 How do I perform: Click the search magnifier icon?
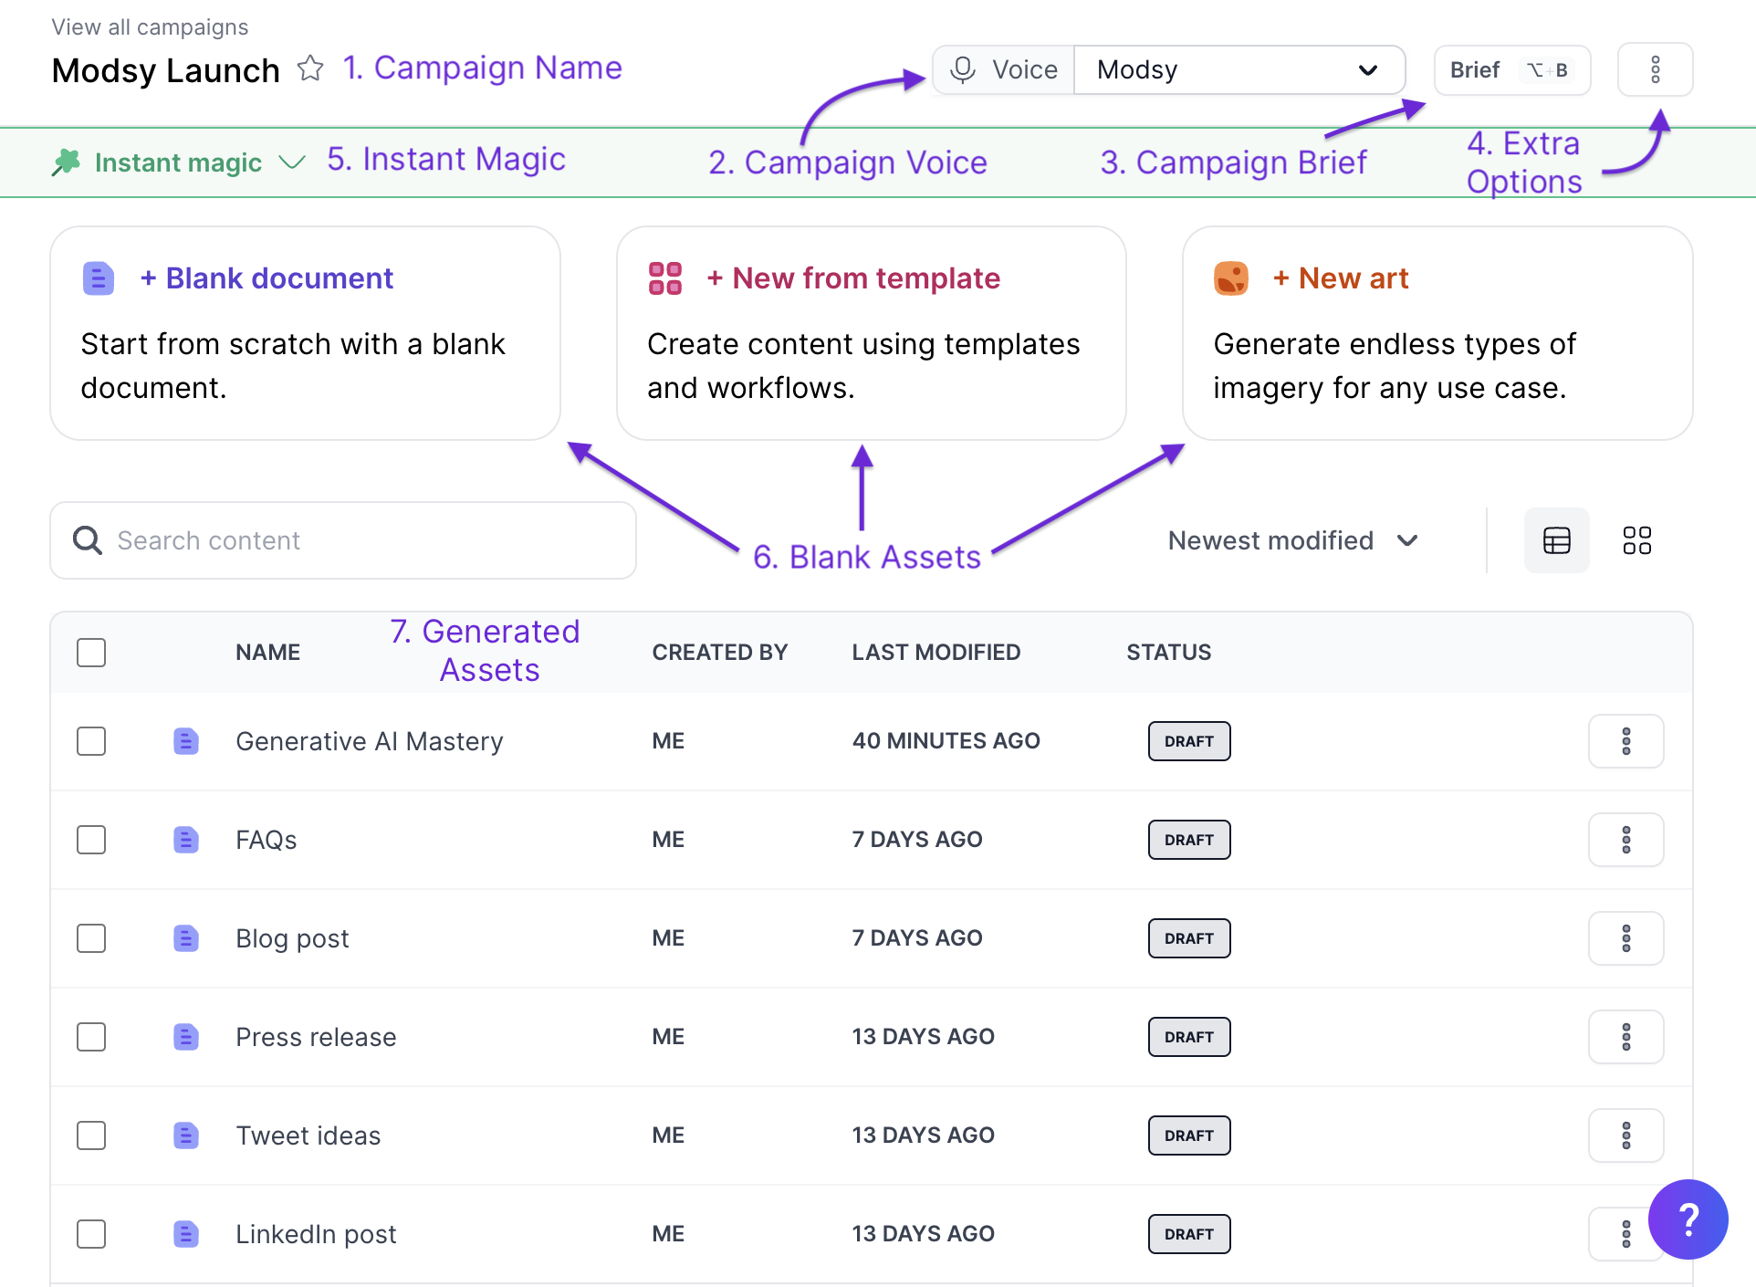coord(88,540)
